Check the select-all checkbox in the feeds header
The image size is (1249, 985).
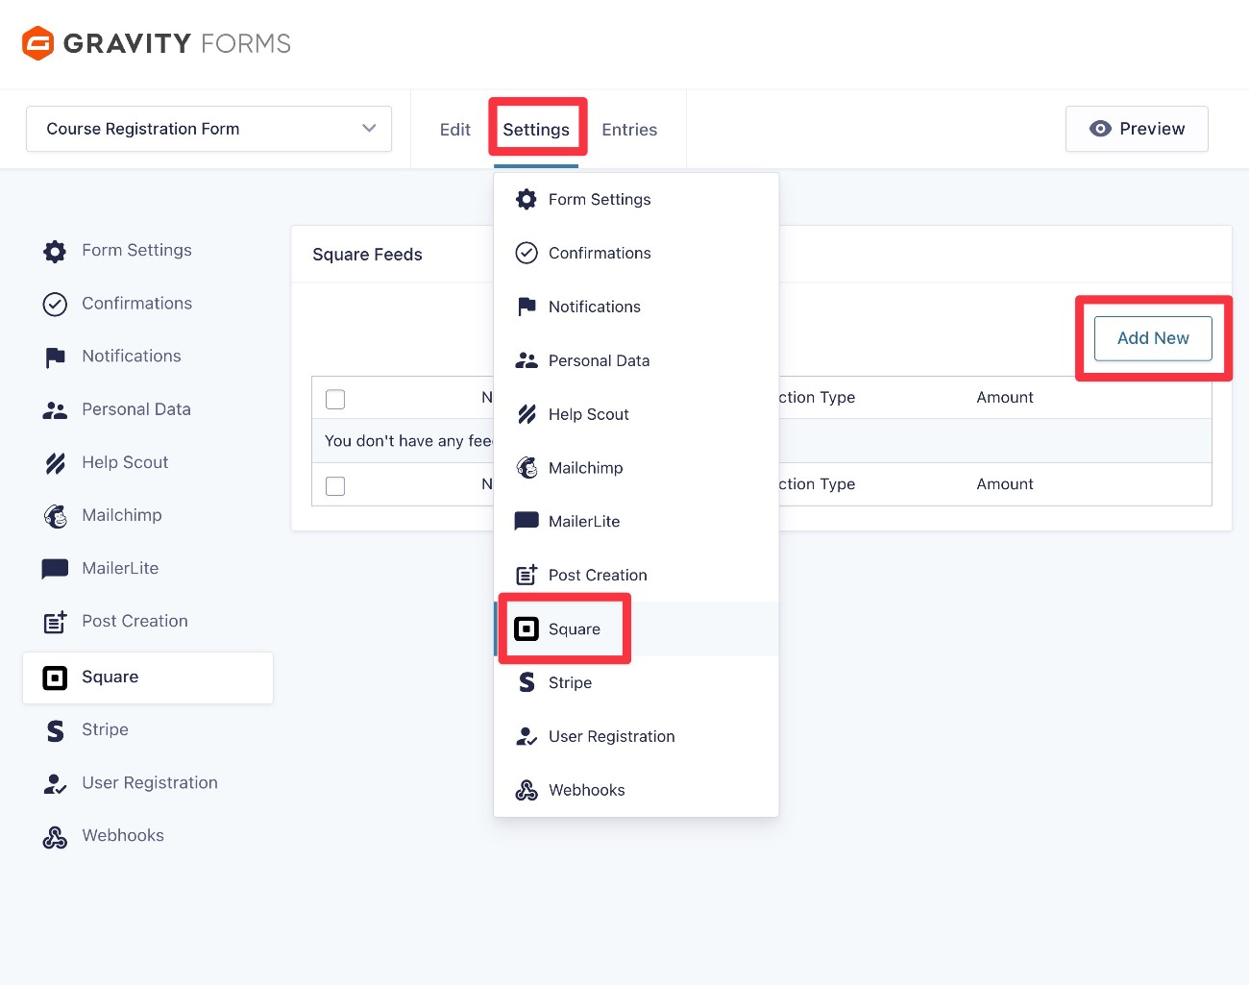click(x=335, y=398)
